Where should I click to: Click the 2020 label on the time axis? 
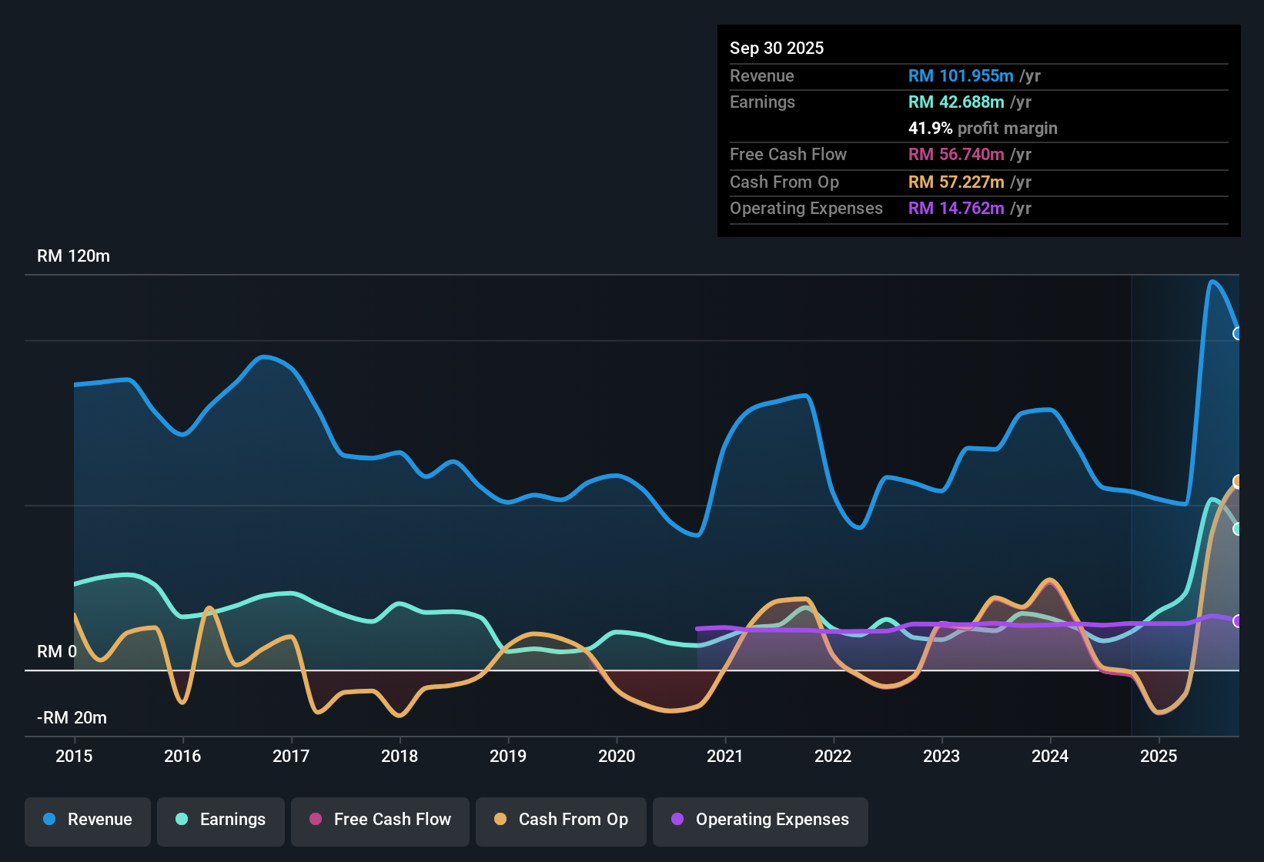pos(617,757)
